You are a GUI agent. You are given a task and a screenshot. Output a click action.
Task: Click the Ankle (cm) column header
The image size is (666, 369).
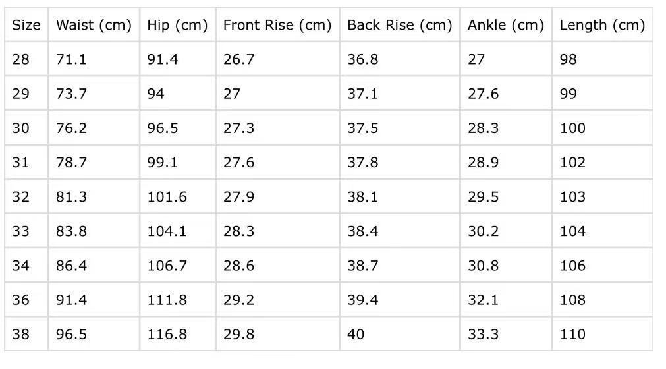point(505,25)
